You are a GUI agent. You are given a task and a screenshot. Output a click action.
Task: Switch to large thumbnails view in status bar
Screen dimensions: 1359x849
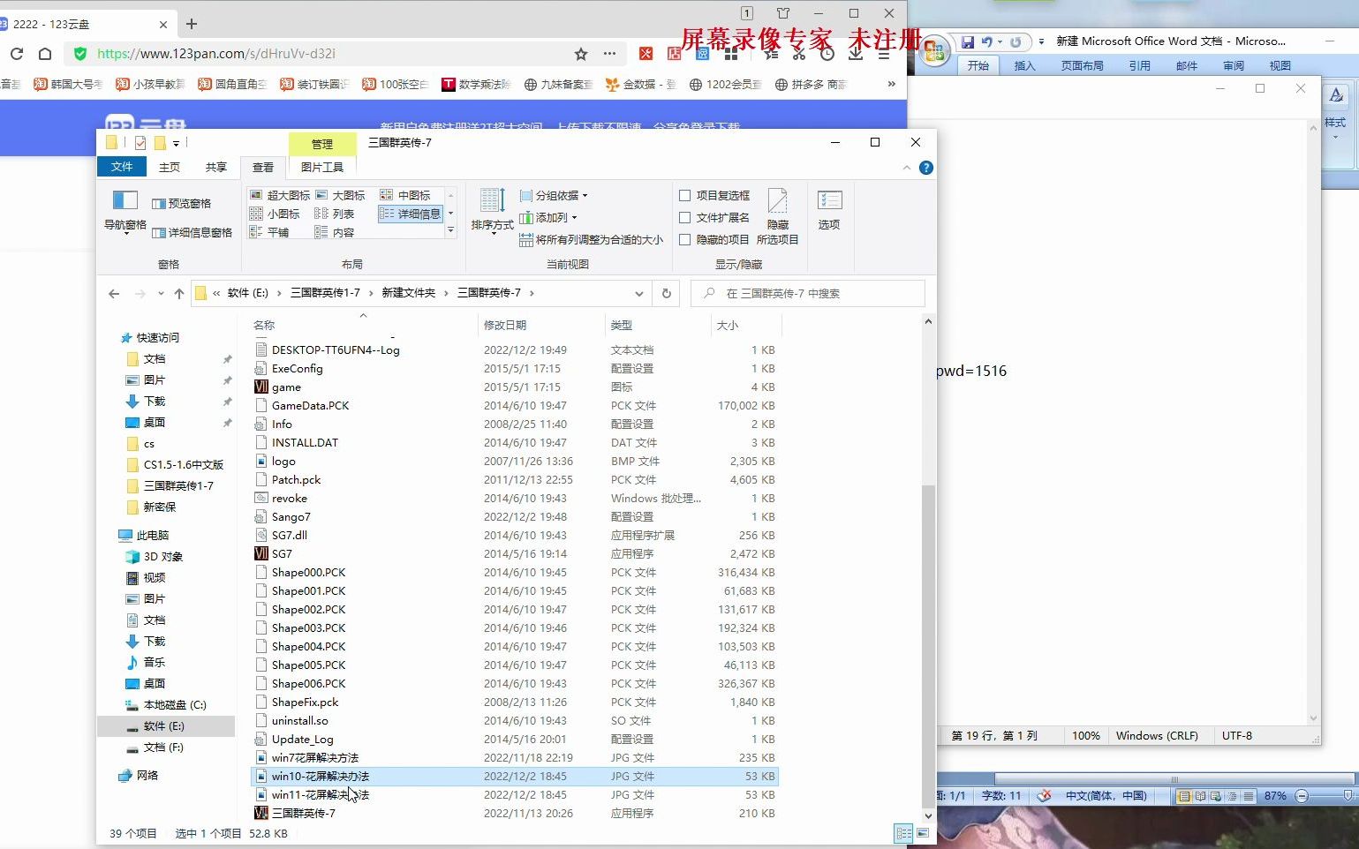[923, 833]
